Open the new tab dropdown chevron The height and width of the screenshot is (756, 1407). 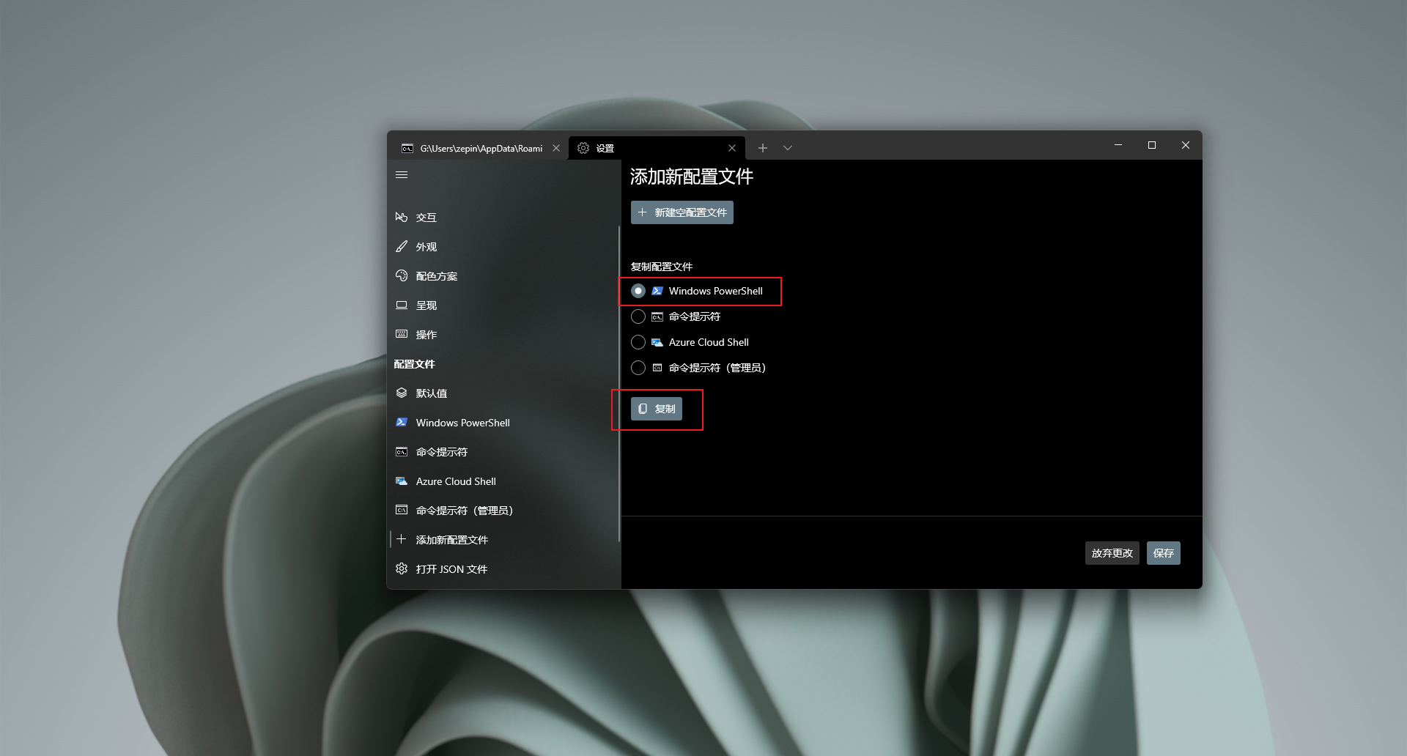(x=788, y=147)
